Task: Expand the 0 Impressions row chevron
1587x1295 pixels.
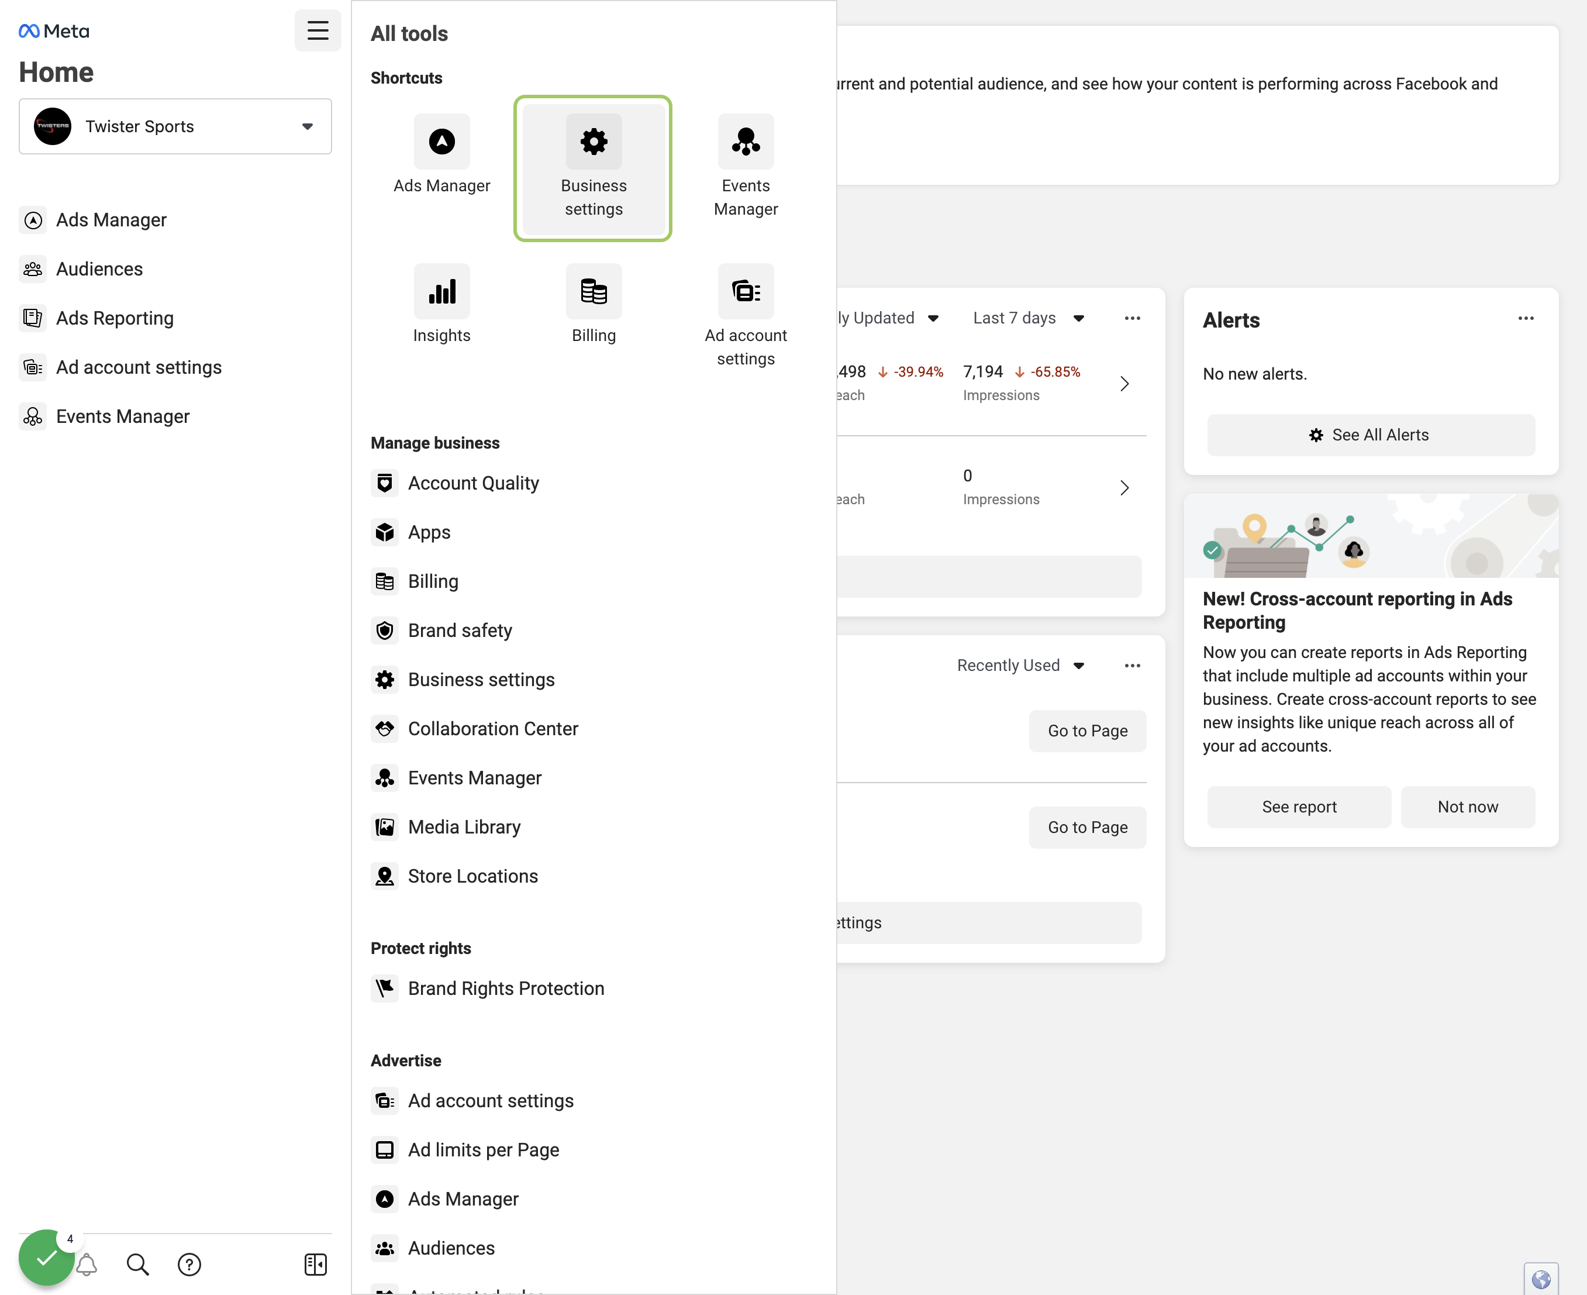Action: tap(1124, 488)
